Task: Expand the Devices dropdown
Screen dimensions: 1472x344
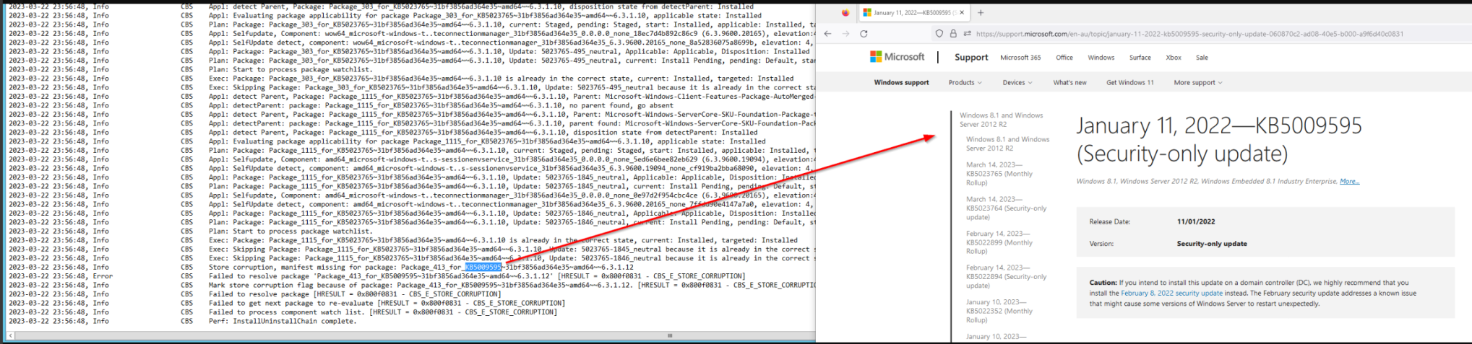Action: 1017,82
